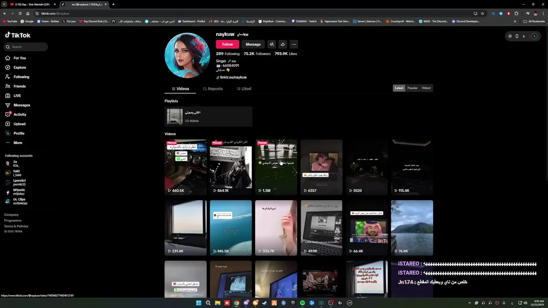Image resolution: width=548 pixels, height=308 pixels.
Task: Open the playlist with 53 videos
Action: [208, 117]
